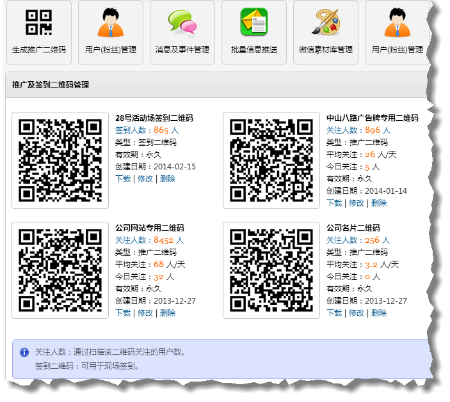The width and height of the screenshot is (450, 402).
Task: Click the 推广及签到二维码管理 section header
Action: point(51,85)
